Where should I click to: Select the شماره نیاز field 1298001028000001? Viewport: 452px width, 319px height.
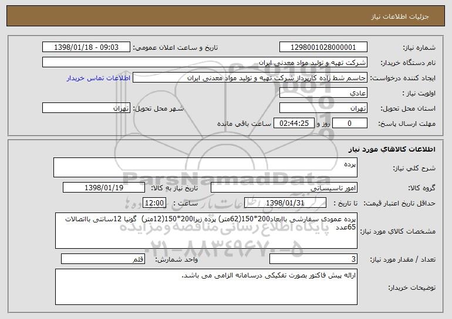pyautogui.click(x=323, y=47)
